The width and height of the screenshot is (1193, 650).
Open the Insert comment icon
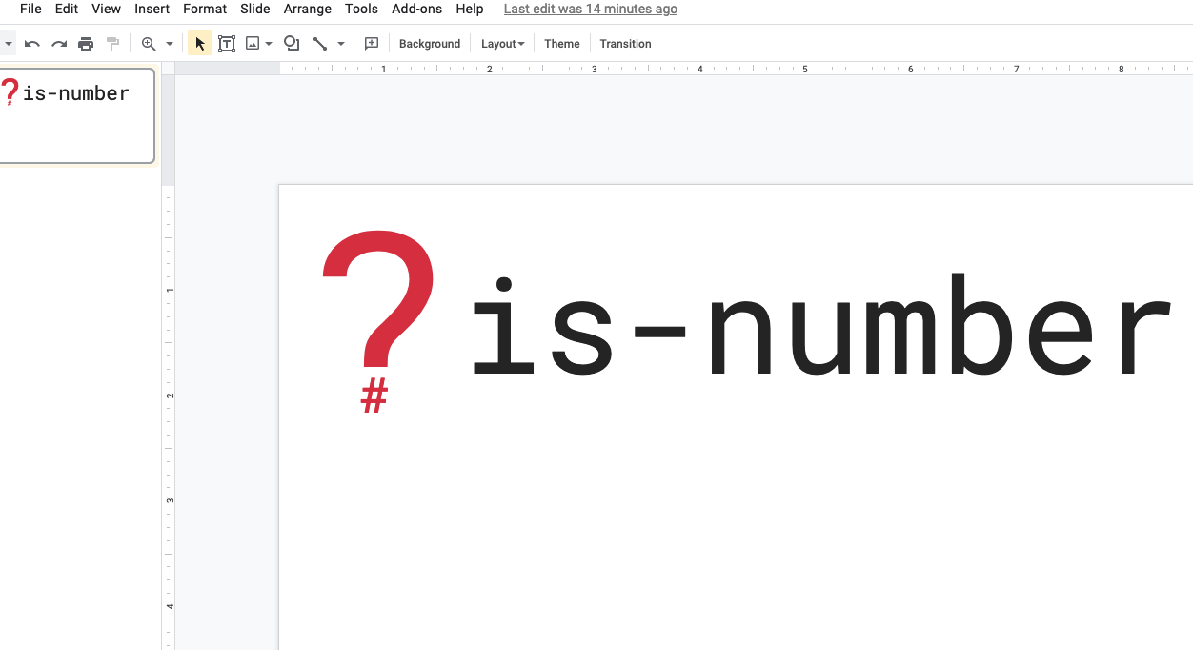(371, 43)
